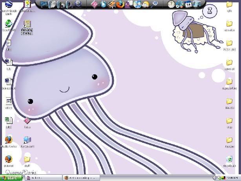Launch the pink diamond app from the dock
Image resolution: width=241 pixels, height=181 pixels.
pos(94,4)
